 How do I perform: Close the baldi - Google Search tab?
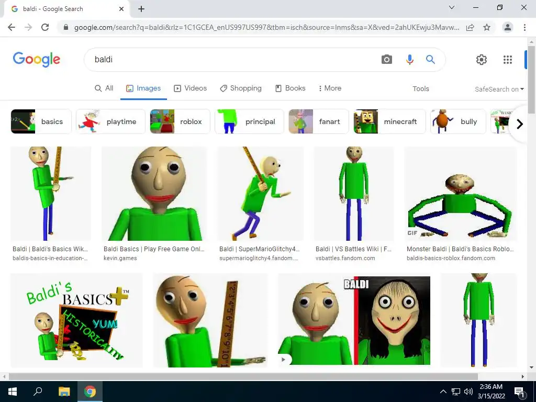point(121,9)
